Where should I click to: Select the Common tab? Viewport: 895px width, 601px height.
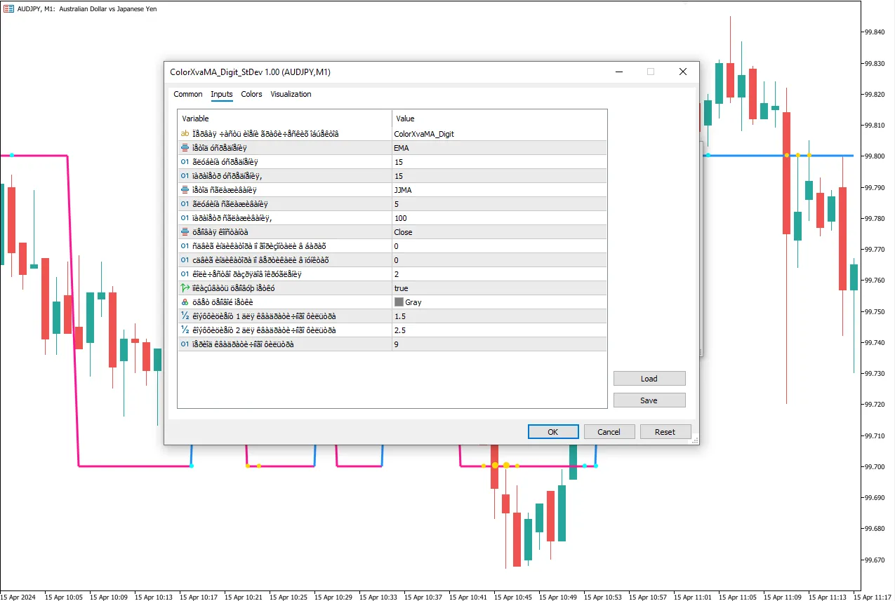[188, 94]
